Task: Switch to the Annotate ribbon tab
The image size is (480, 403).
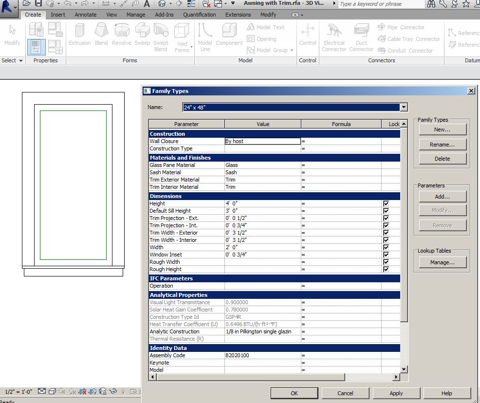Action: (x=85, y=15)
